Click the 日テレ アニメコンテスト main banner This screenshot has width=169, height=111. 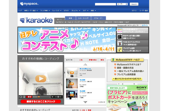tap(67, 40)
